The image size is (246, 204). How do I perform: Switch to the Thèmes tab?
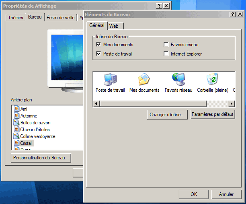click(16, 18)
